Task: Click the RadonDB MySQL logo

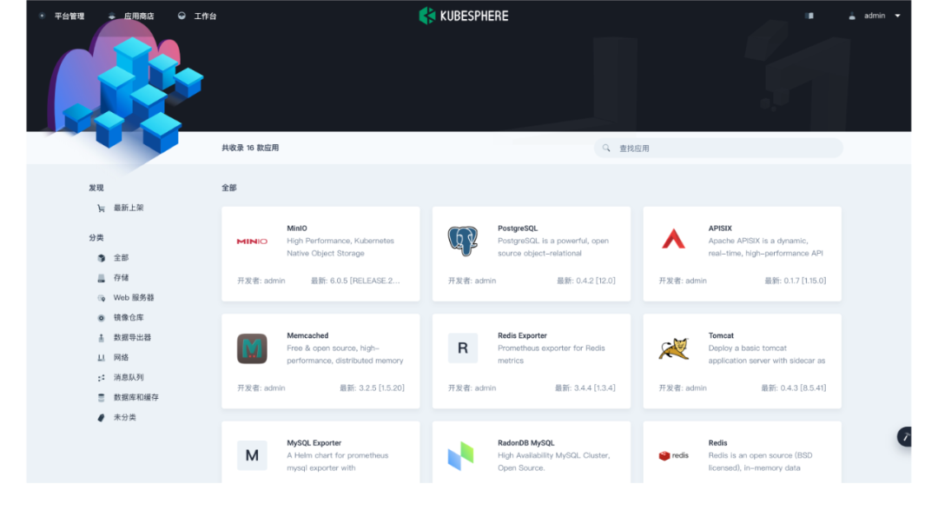Action: pyautogui.click(x=460, y=456)
